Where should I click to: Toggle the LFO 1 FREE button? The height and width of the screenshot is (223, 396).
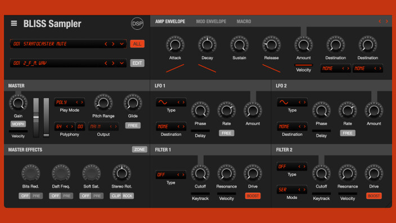(x=226, y=133)
